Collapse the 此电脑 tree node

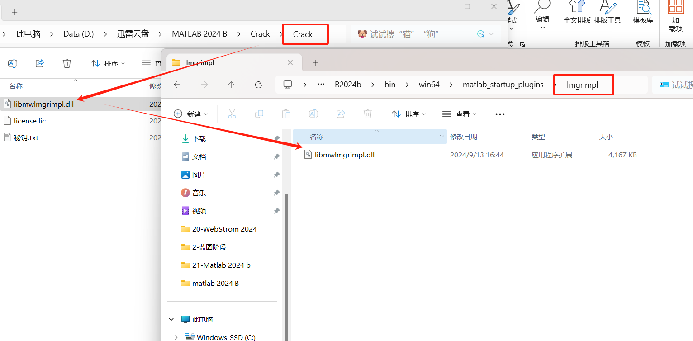(x=171, y=319)
